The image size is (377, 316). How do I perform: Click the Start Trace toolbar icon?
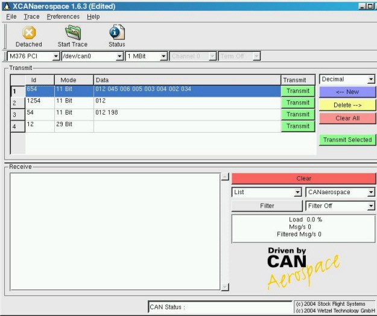tap(72, 33)
